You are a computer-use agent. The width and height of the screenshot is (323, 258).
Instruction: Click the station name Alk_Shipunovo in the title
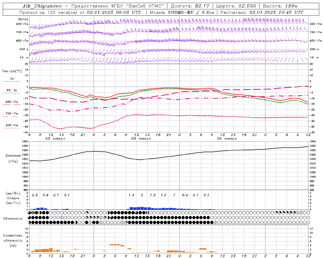[x=42, y=6]
